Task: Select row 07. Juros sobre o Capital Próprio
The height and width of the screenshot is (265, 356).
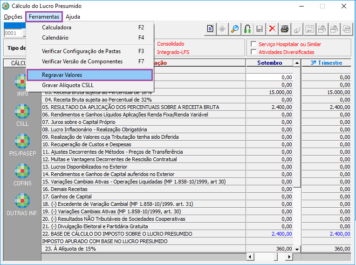Action: pos(144,122)
